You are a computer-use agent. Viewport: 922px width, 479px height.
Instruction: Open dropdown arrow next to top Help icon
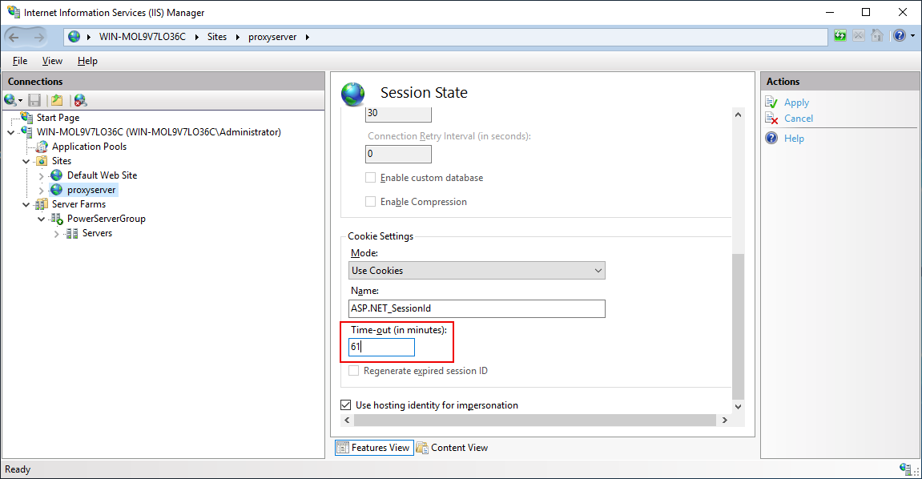912,36
